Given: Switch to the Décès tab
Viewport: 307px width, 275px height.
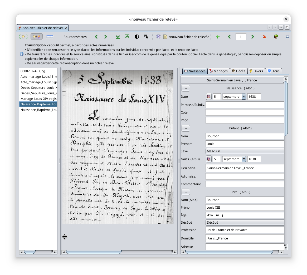Looking at the screenshot, I should (238, 71).
